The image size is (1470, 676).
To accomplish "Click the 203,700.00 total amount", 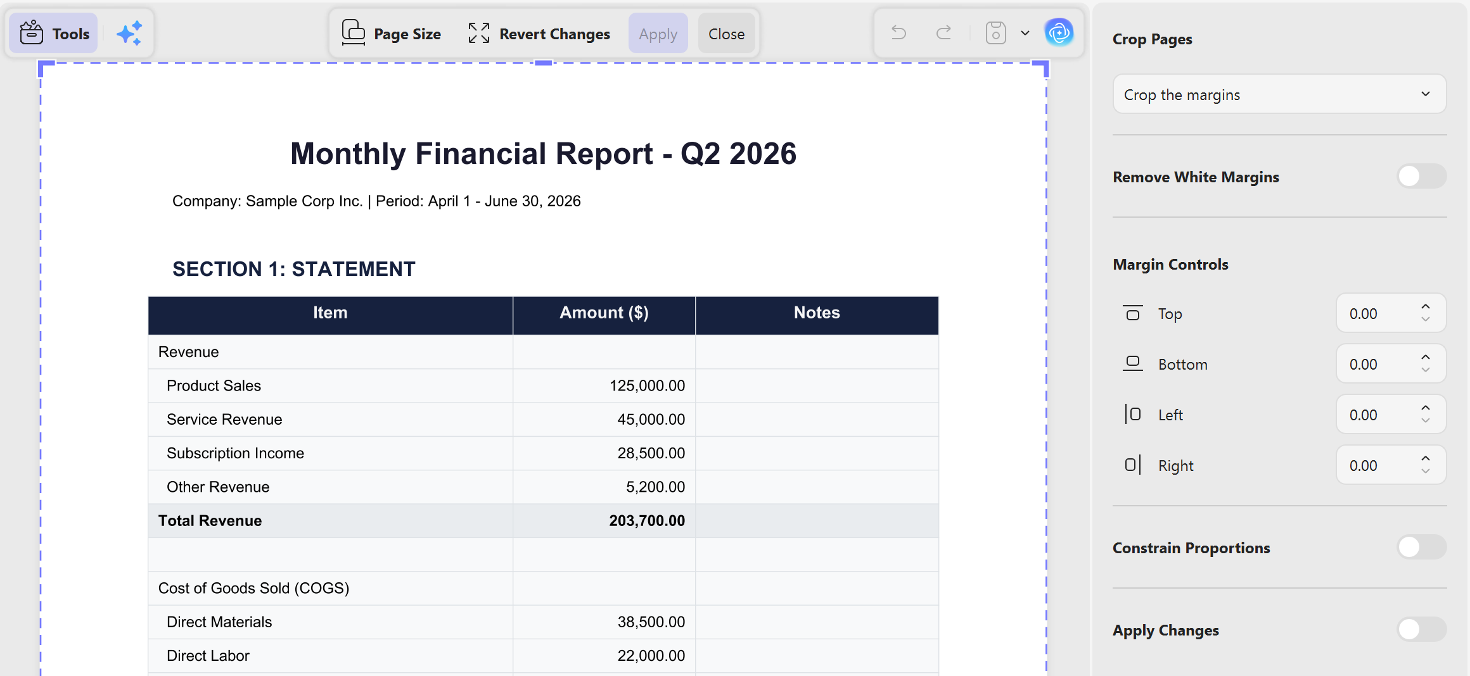I will 647,520.
